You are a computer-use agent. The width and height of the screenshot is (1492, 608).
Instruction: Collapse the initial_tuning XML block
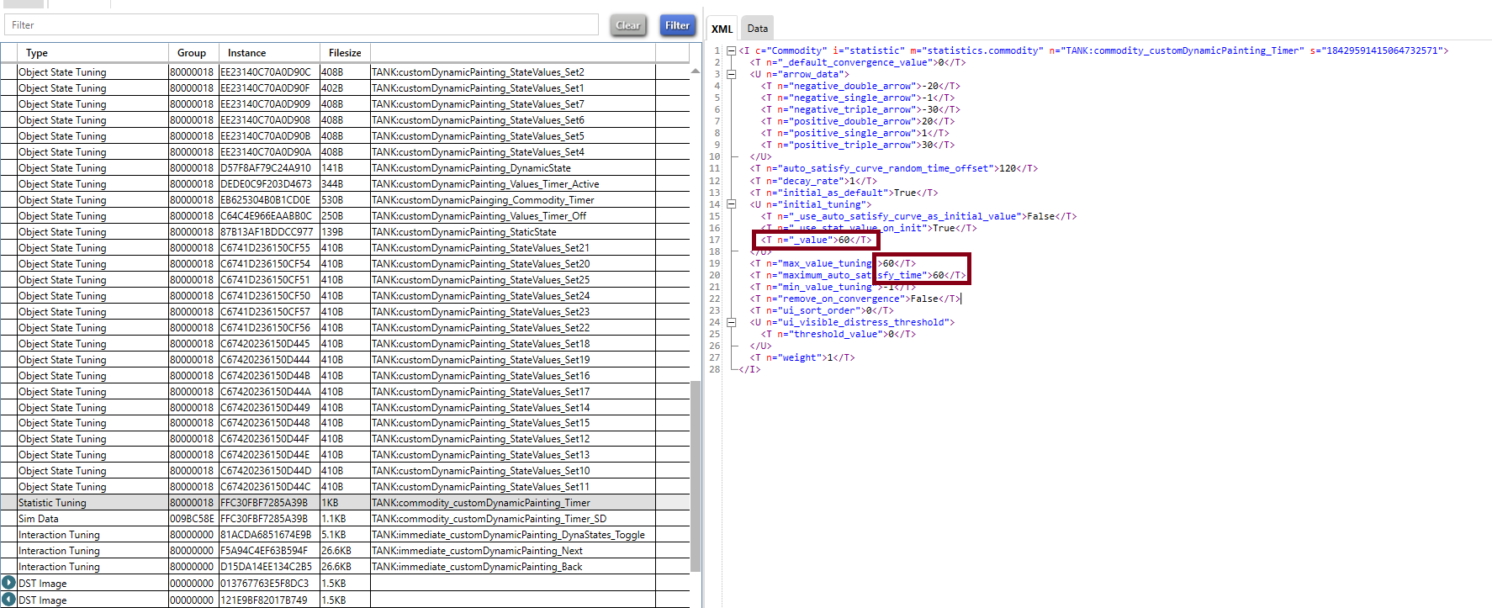point(731,204)
